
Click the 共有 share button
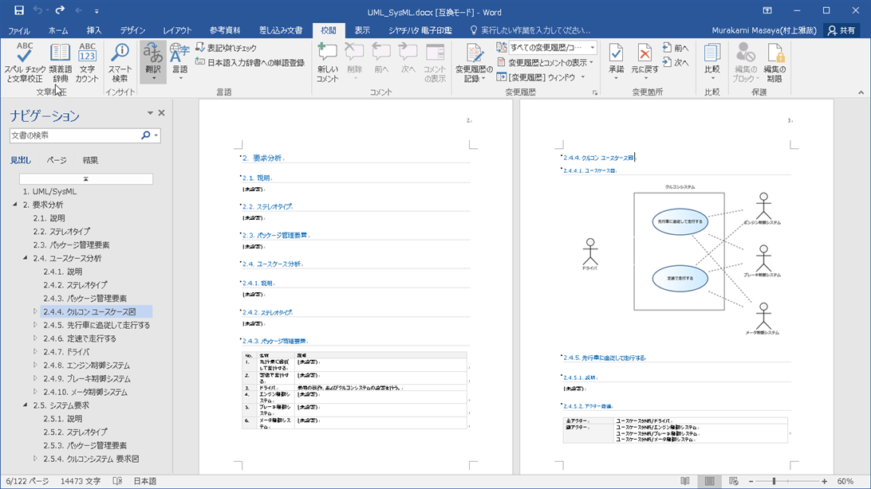pos(841,30)
